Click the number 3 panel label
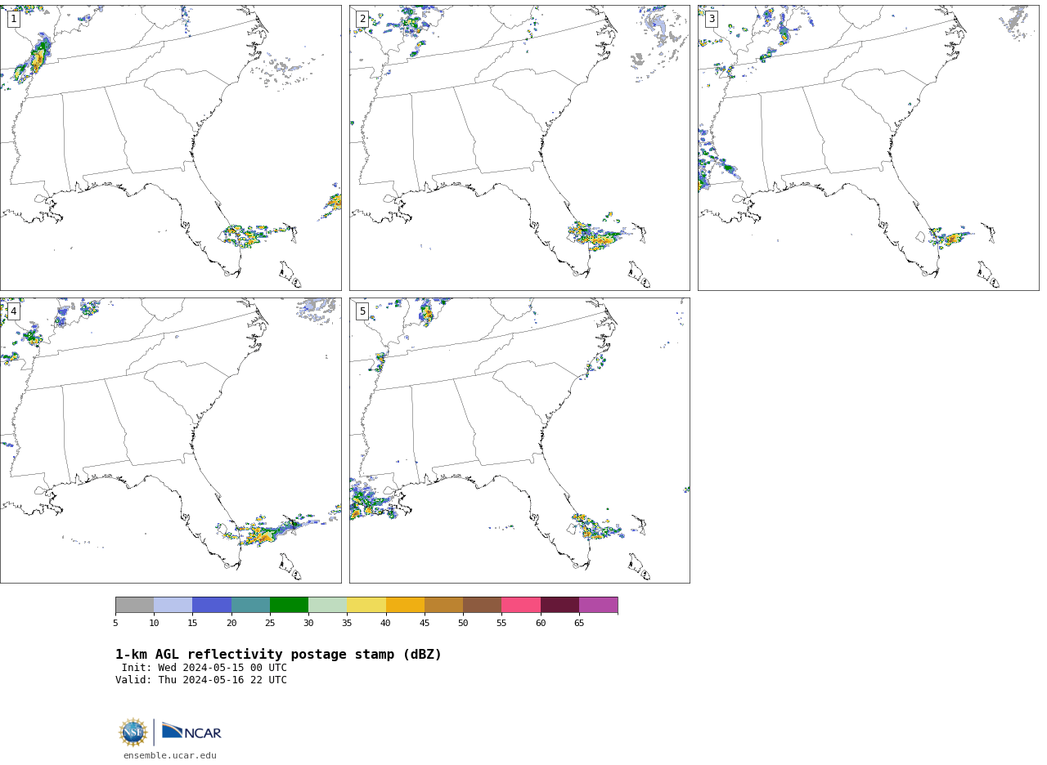 click(712, 19)
